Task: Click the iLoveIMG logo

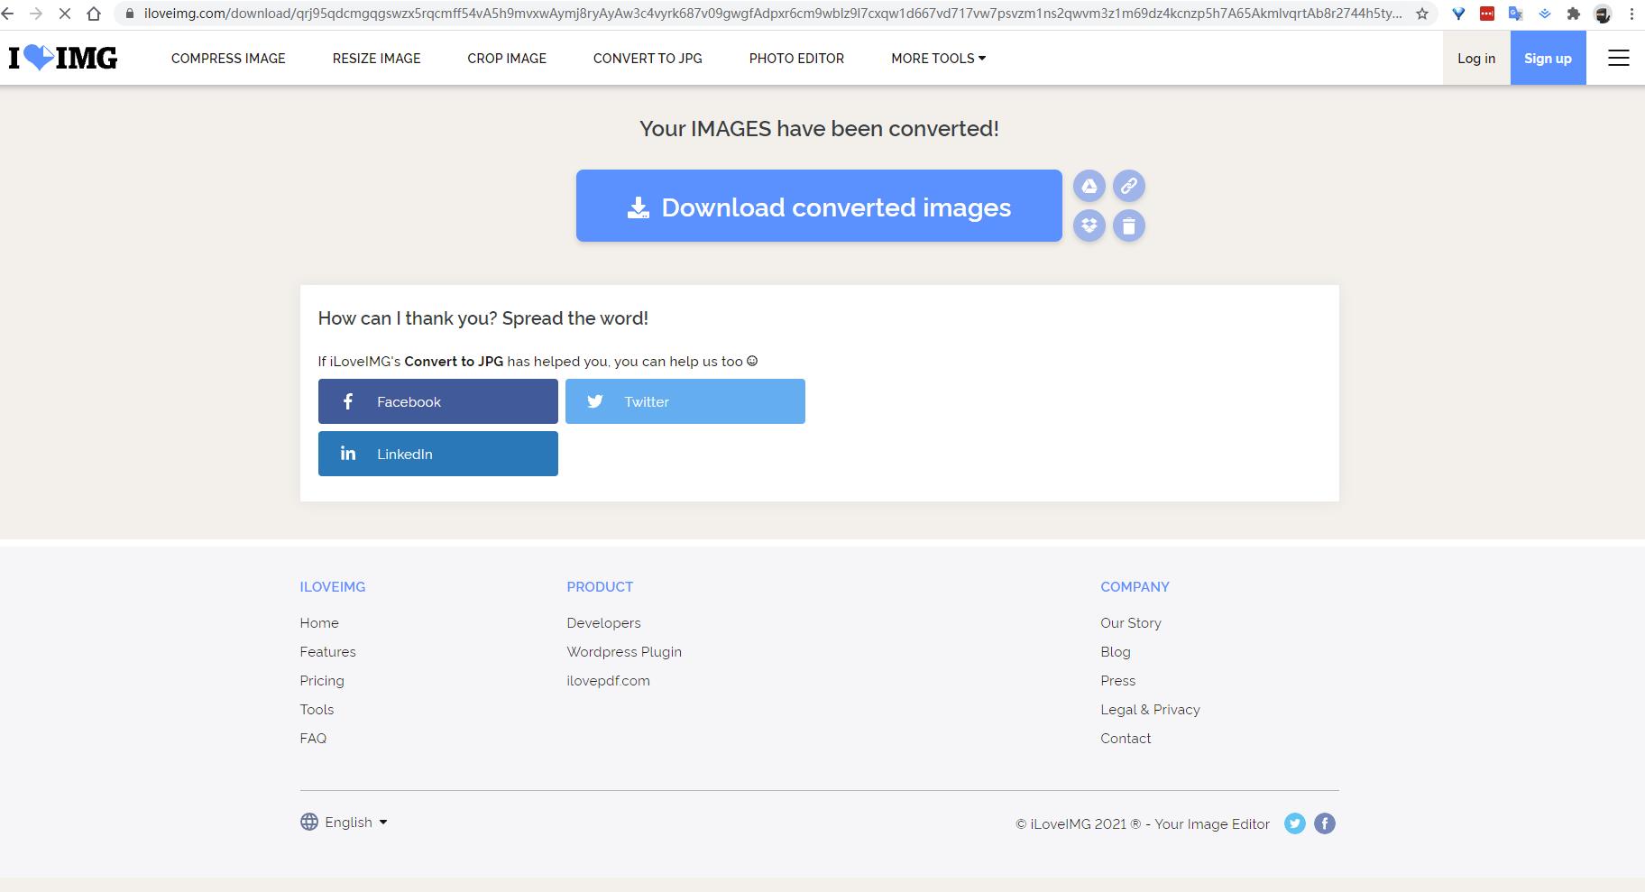Action: (63, 58)
